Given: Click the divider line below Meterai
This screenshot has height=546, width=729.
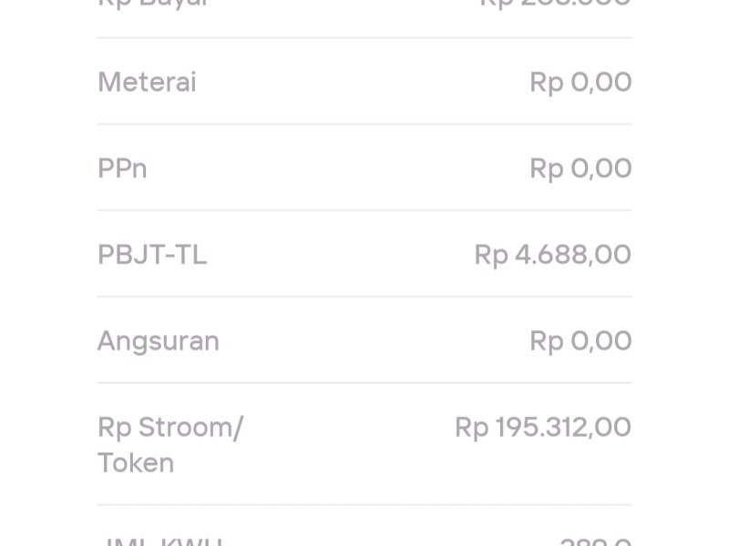Looking at the screenshot, I should coord(364,124).
